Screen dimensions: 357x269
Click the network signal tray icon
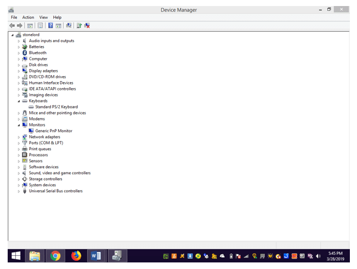[x=246, y=256]
